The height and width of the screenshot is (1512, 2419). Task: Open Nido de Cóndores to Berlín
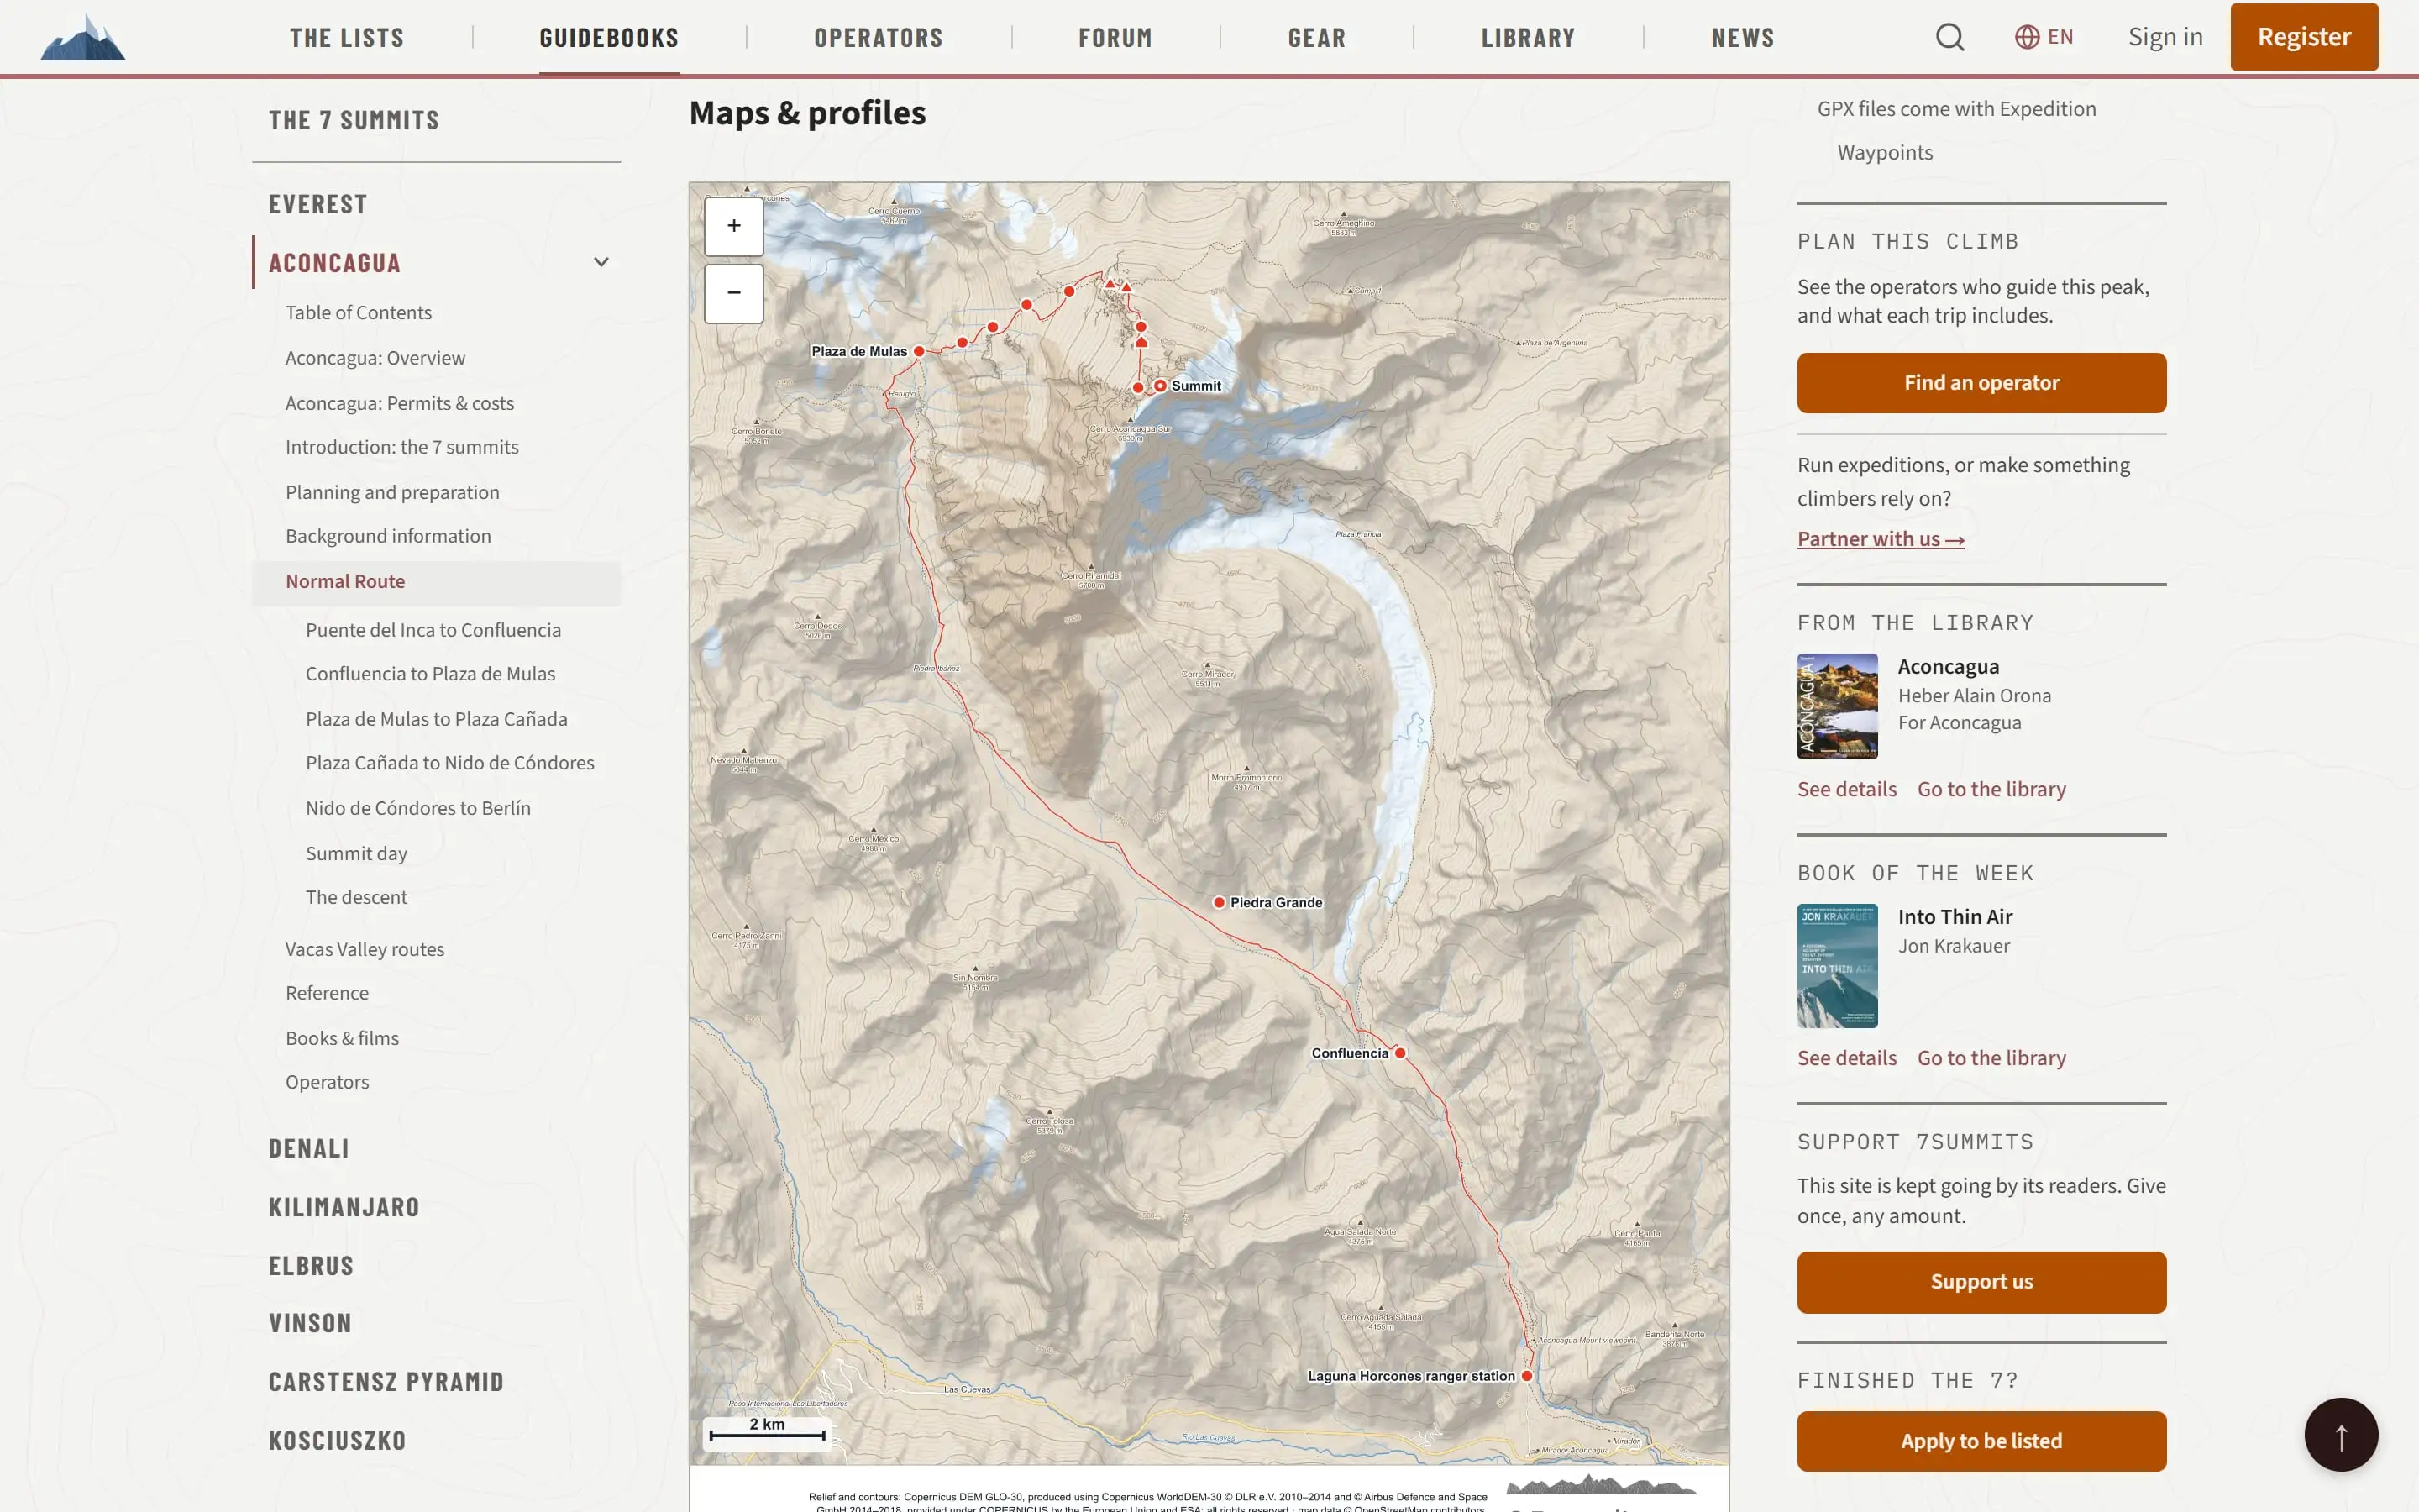click(x=417, y=808)
